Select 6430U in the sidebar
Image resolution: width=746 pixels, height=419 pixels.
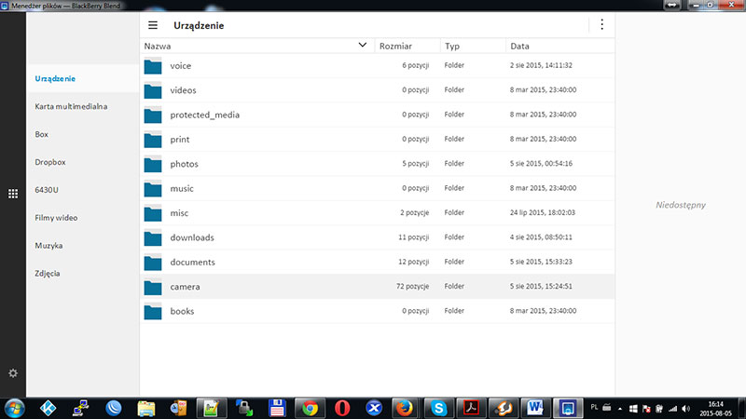coord(47,190)
